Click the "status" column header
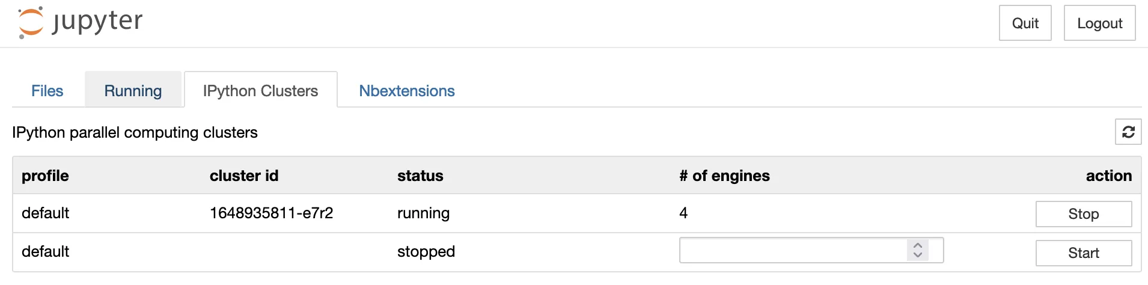Screen dimensions: 1148x285 [420, 176]
